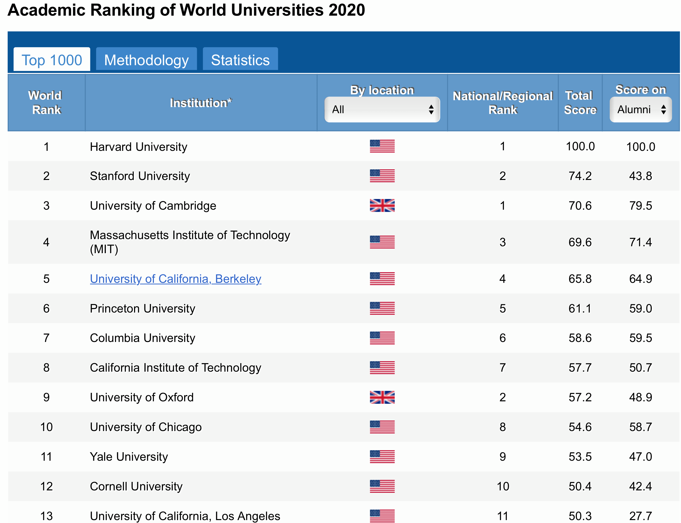Click the US flag in California Institute of Technology row
Image resolution: width=681 pixels, height=523 pixels.
[382, 368]
